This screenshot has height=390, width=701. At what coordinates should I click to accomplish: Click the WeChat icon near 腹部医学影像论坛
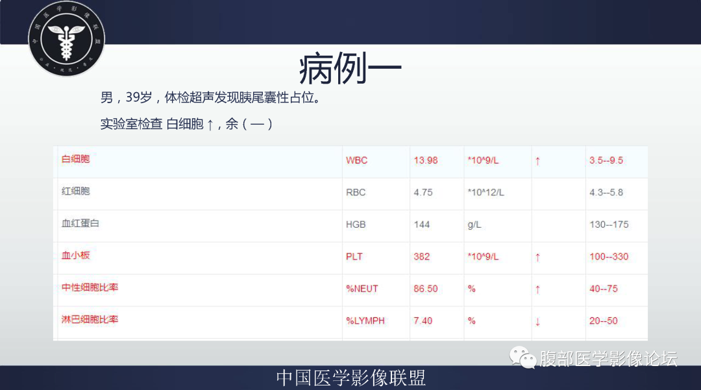click(x=523, y=358)
